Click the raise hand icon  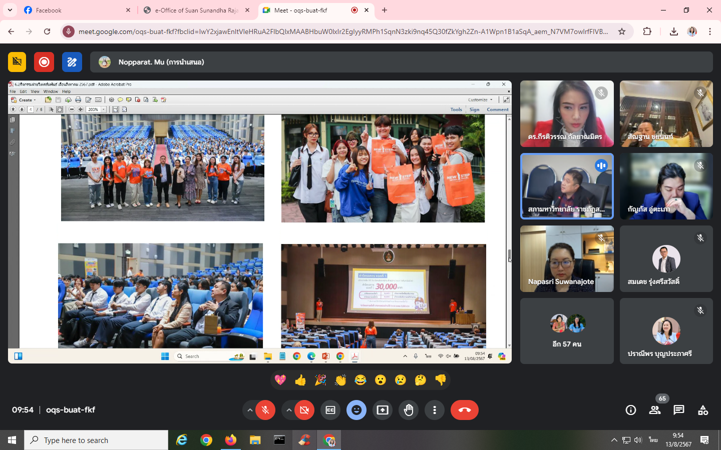tap(409, 410)
